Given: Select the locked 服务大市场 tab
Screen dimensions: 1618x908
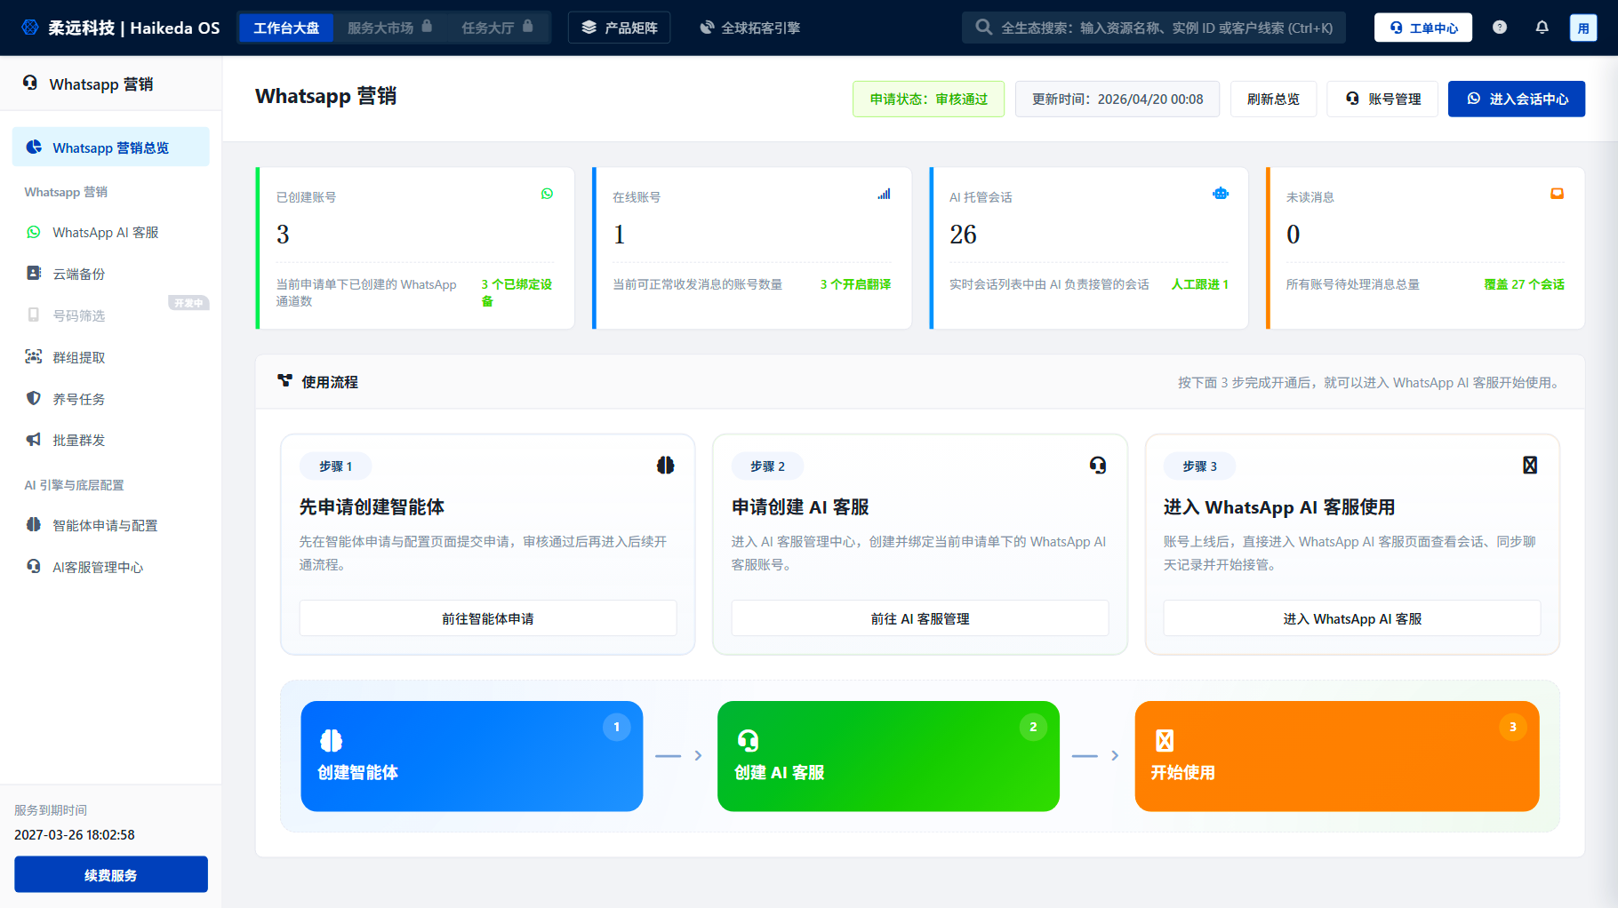Looking at the screenshot, I should click(x=389, y=28).
